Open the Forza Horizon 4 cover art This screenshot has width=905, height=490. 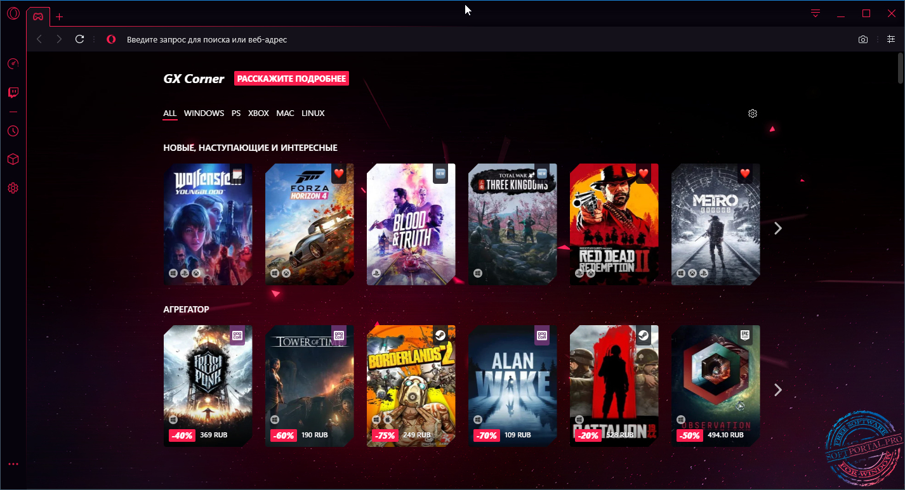(310, 224)
